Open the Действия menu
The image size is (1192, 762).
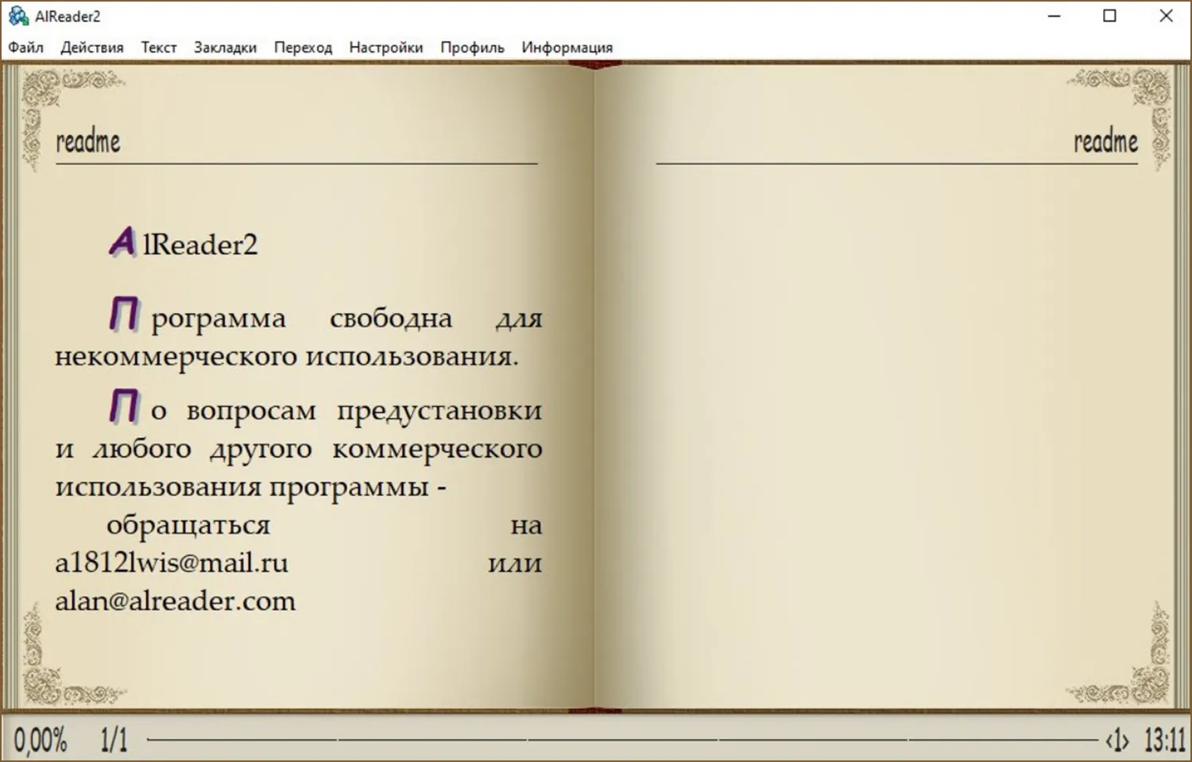coord(92,48)
